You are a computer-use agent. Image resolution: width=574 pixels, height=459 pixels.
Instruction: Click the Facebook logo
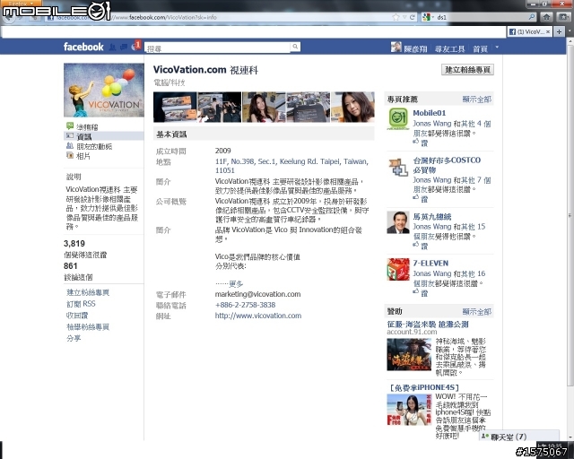[x=83, y=47]
